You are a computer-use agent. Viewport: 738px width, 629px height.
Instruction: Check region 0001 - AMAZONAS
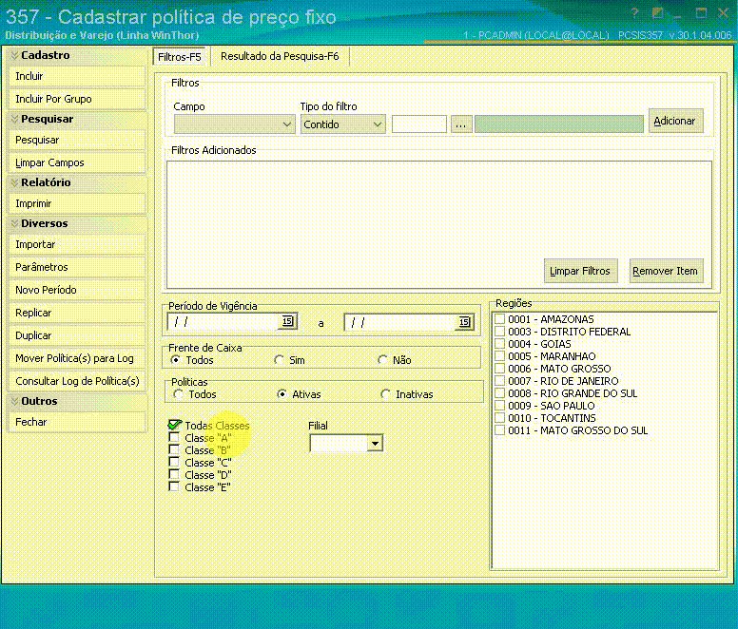click(x=500, y=318)
